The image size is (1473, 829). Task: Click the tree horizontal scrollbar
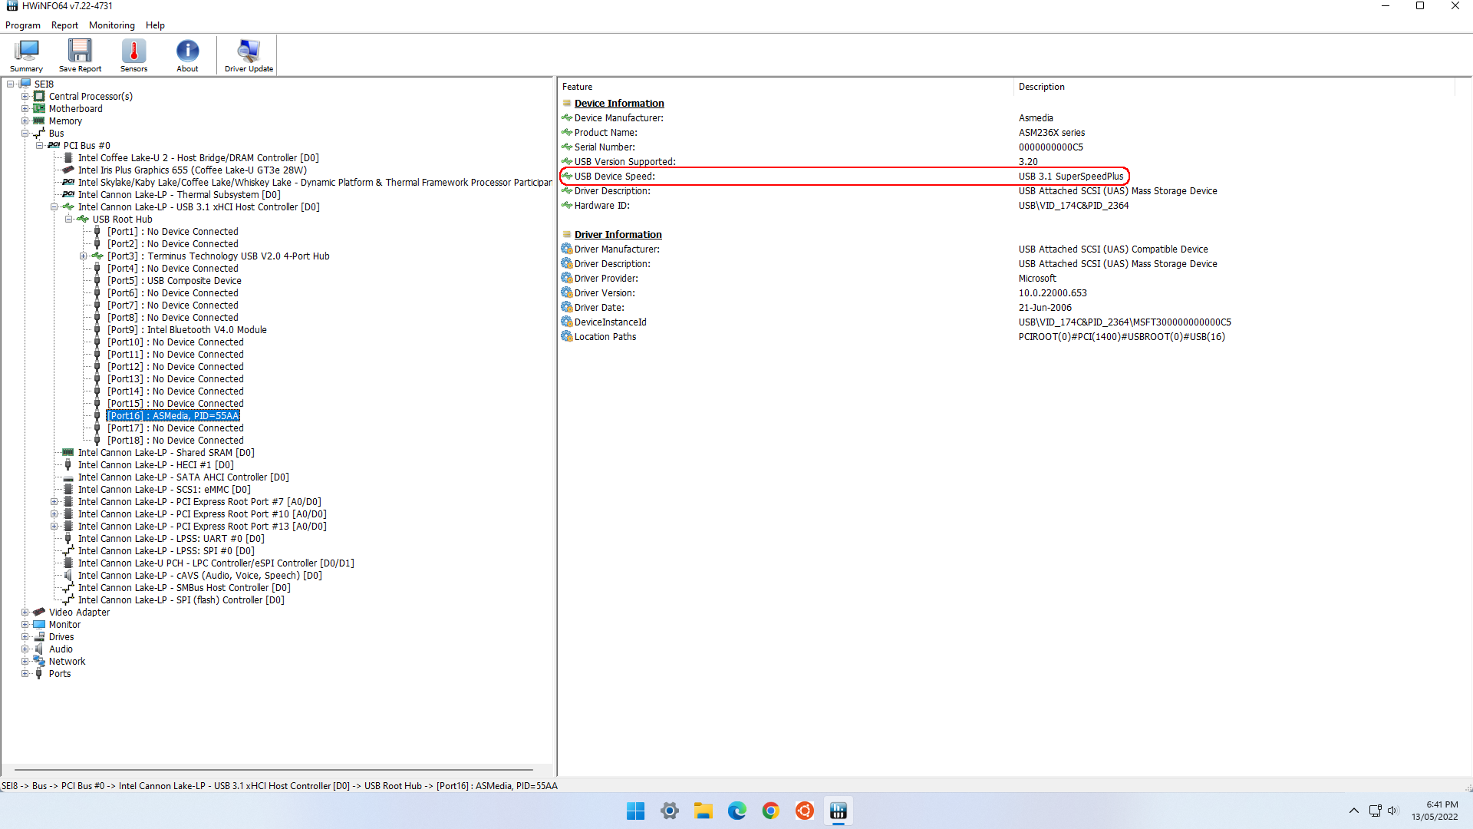tap(273, 769)
